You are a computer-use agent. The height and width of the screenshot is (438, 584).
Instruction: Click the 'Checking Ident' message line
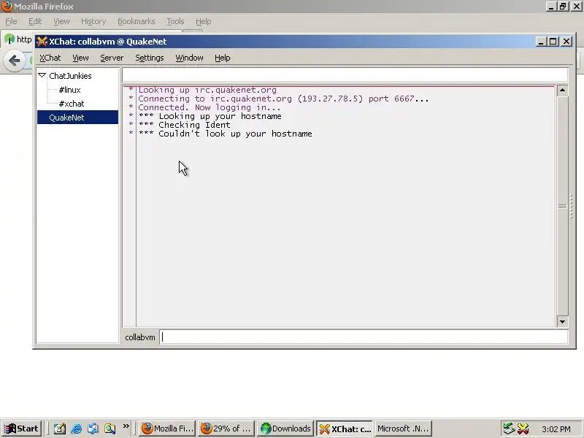coord(185,125)
